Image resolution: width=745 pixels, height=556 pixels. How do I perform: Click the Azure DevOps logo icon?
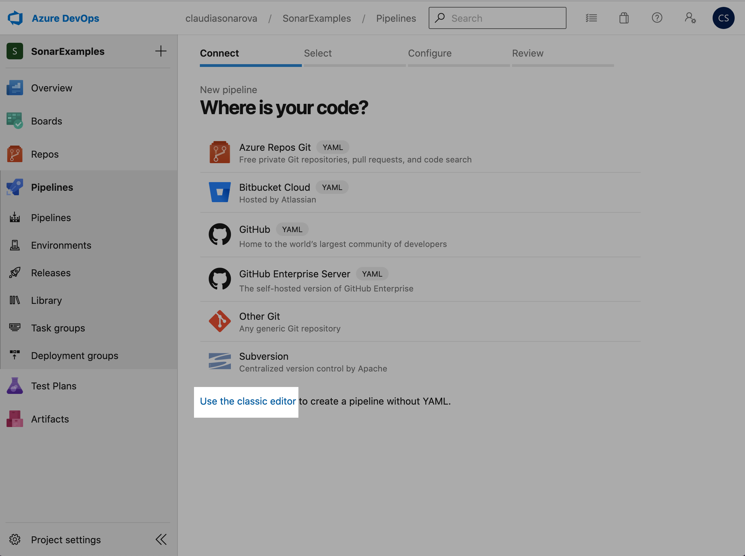coord(15,18)
